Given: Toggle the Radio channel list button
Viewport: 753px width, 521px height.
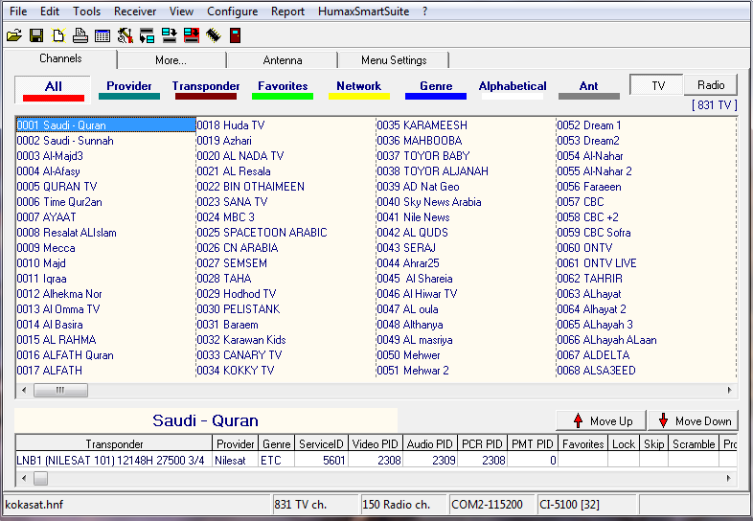Looking at the screenshot, I should tap(711, 85).
